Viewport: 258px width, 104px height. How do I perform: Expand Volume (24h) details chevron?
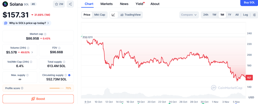tap(32, 52)
